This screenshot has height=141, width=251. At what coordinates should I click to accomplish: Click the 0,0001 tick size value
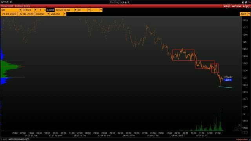(x=50, y=10)
